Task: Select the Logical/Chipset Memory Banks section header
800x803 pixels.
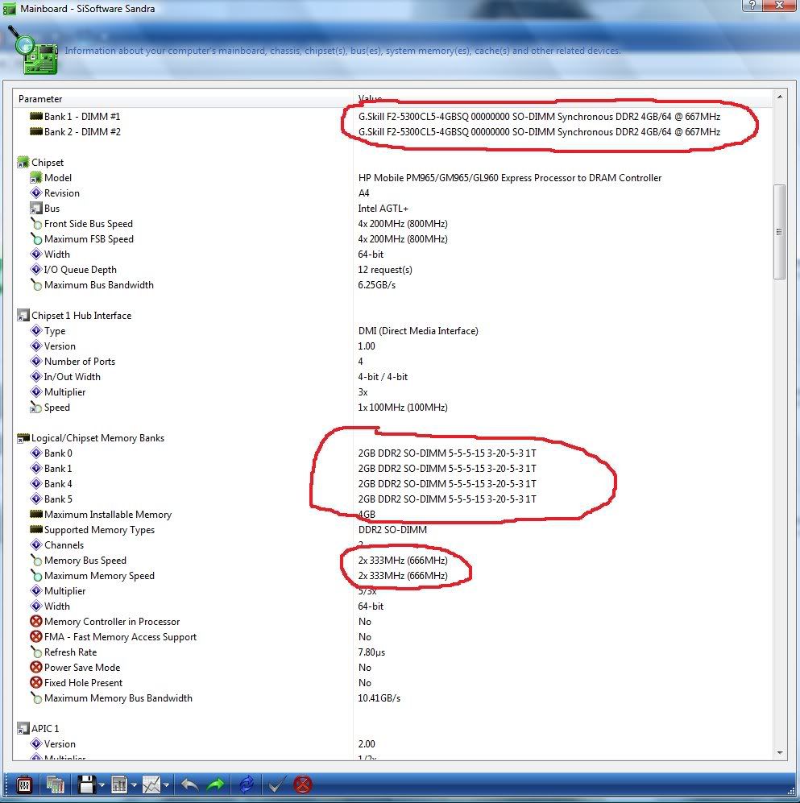Action: click(x=91, y=438)
